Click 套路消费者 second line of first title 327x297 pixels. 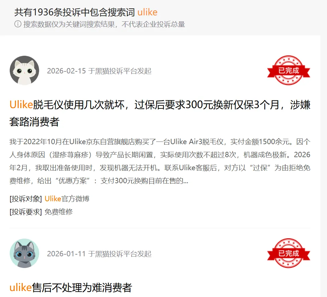pos(34,122)
